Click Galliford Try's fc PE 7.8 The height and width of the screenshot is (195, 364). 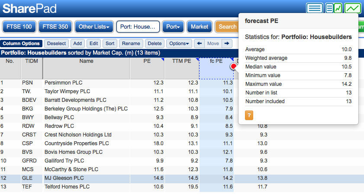229,161
